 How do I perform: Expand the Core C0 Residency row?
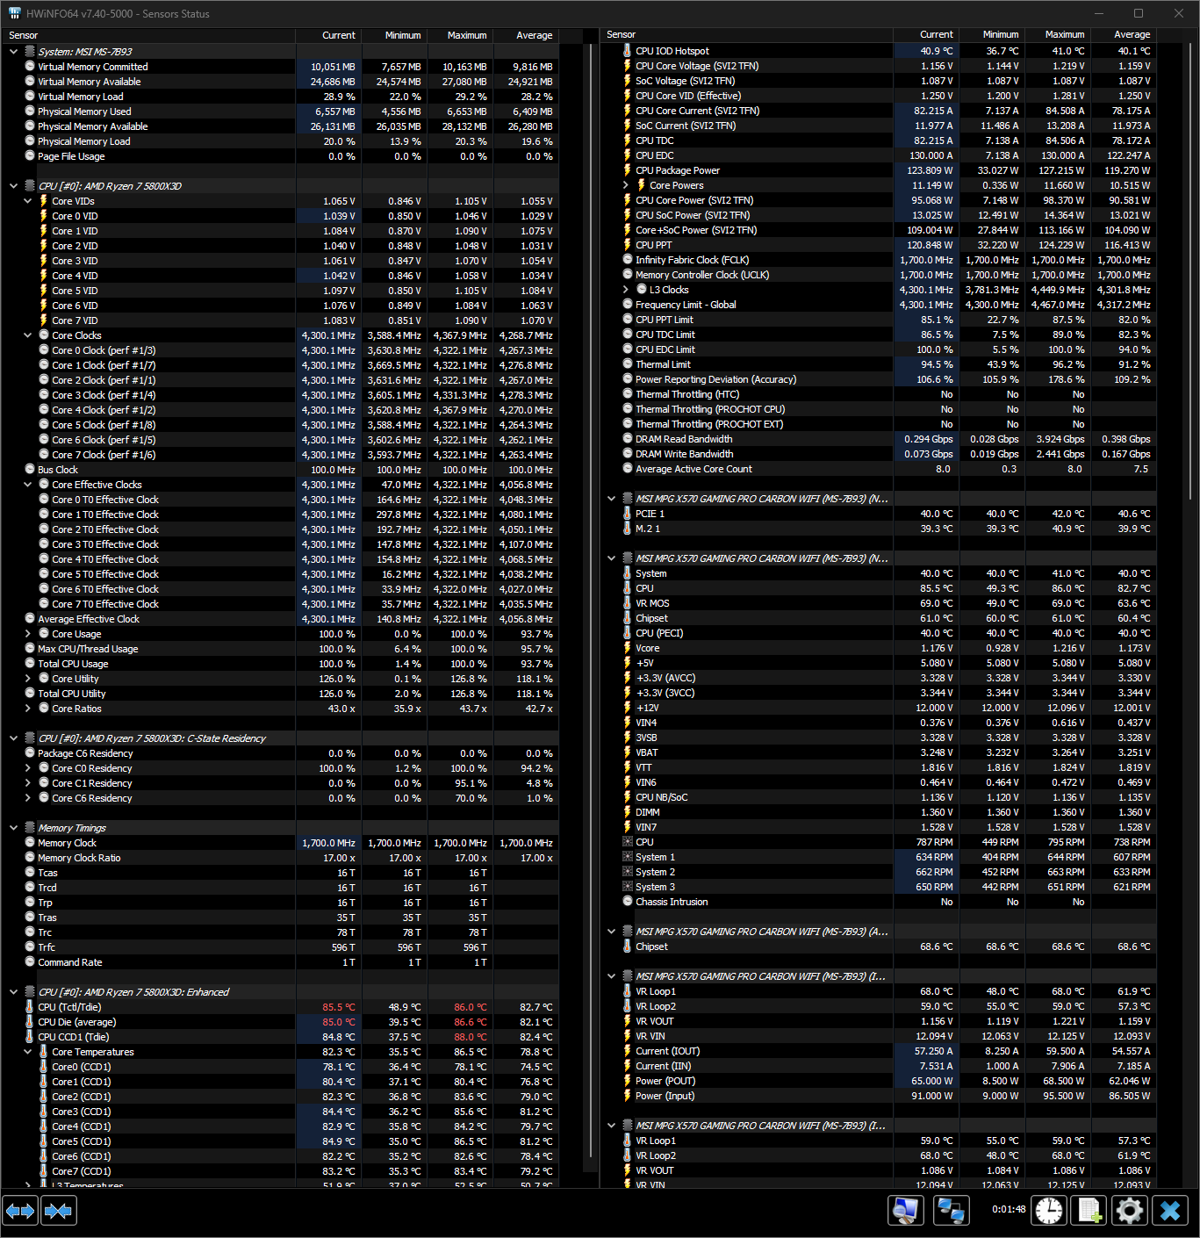point(27,768)
